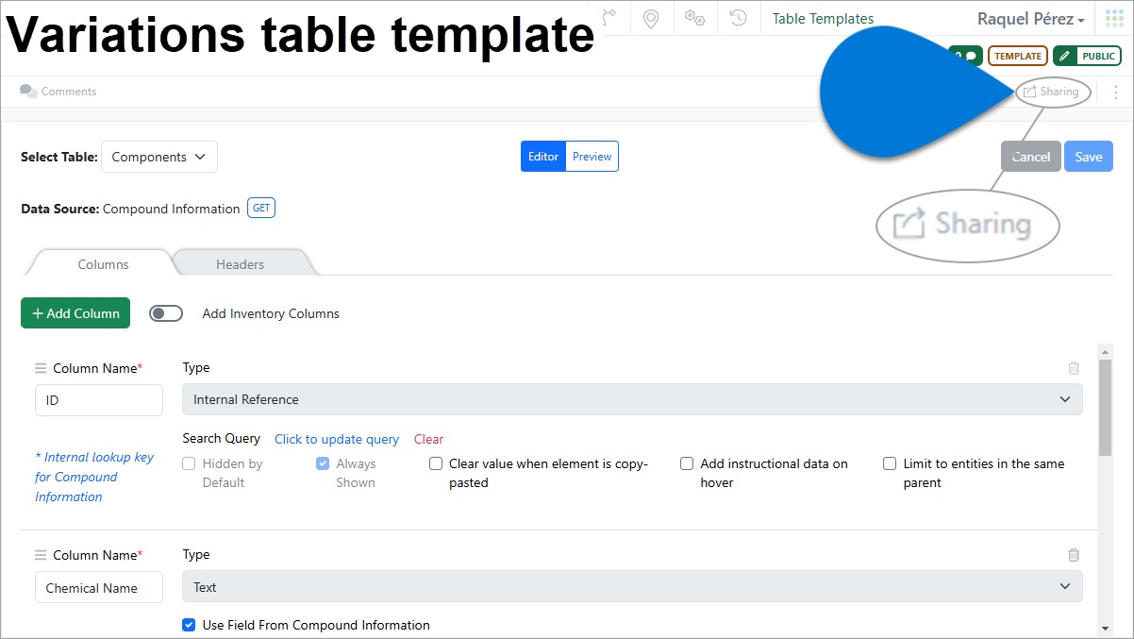Switch to Preview mode
The height and width of the screenshot is (639, 1134).
point(592,157)
